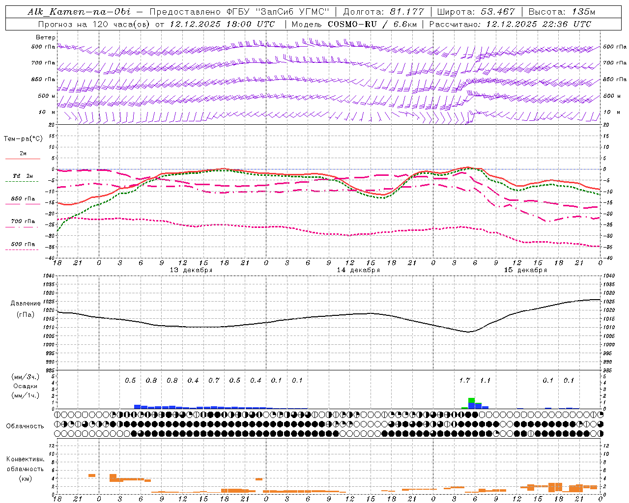Click the station name Alk_Kamen-na-Obi in the header

pos(79,12)
